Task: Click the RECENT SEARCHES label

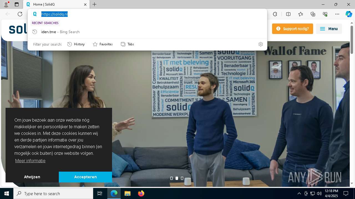Action: pos(45,23)
